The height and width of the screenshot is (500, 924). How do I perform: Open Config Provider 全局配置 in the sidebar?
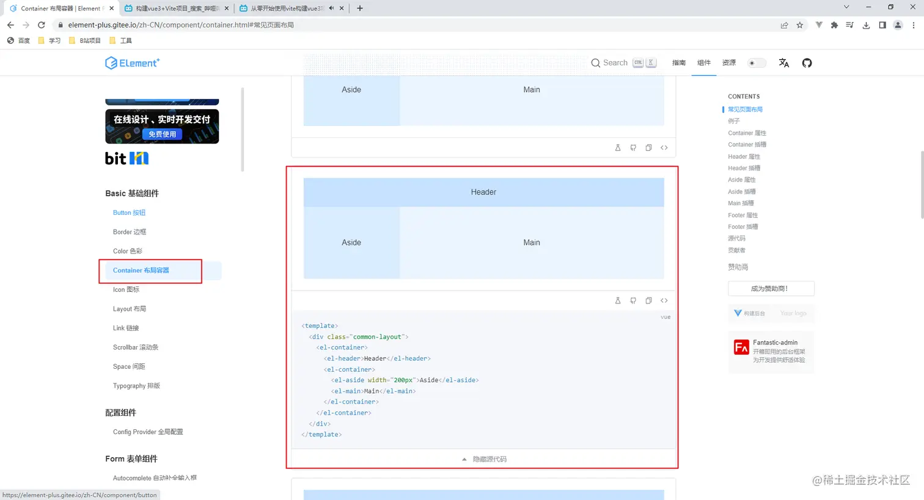tap(148, 432)
